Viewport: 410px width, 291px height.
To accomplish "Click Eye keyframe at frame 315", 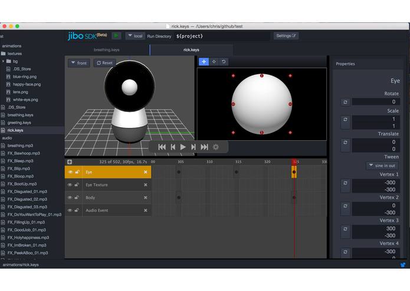I will (x=237, y=172).
